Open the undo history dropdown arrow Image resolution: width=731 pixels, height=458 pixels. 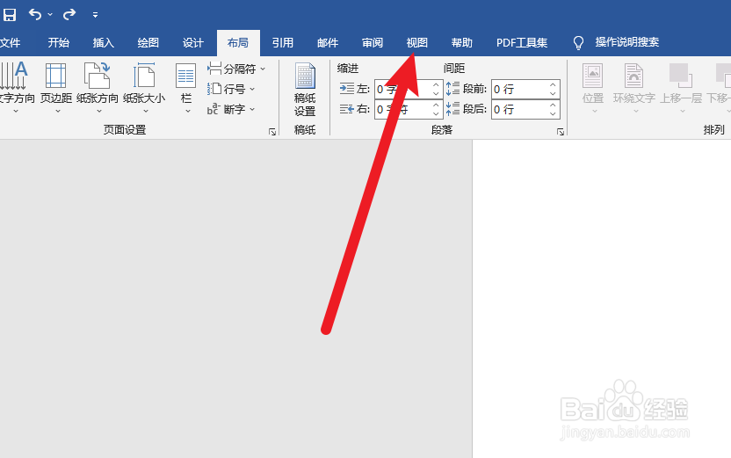pyautogui.click(x=50, y=15)
